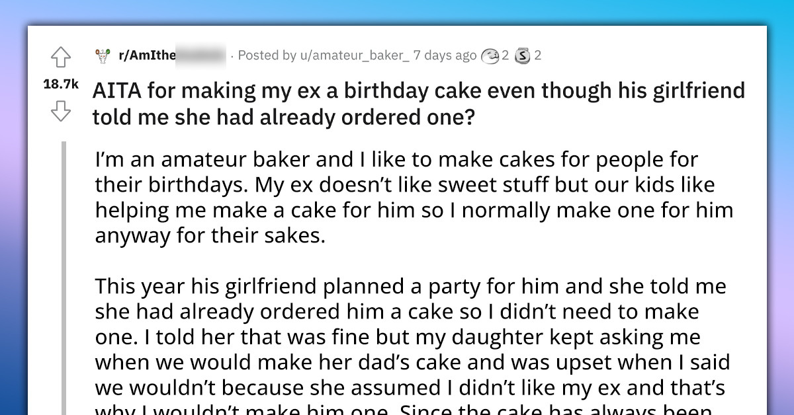Screen dimensions: 794x415
Task: Click the downvote arrow on the post
Action: [x=61, y=112]
